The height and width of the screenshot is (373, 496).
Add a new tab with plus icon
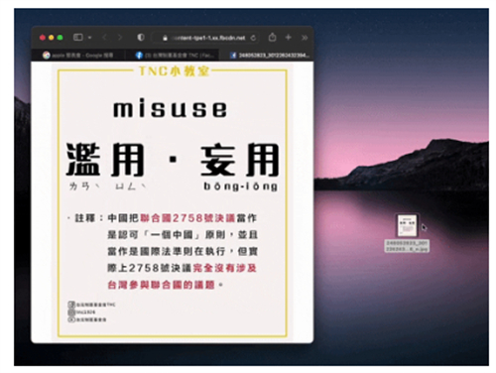(x=288, y=38)
